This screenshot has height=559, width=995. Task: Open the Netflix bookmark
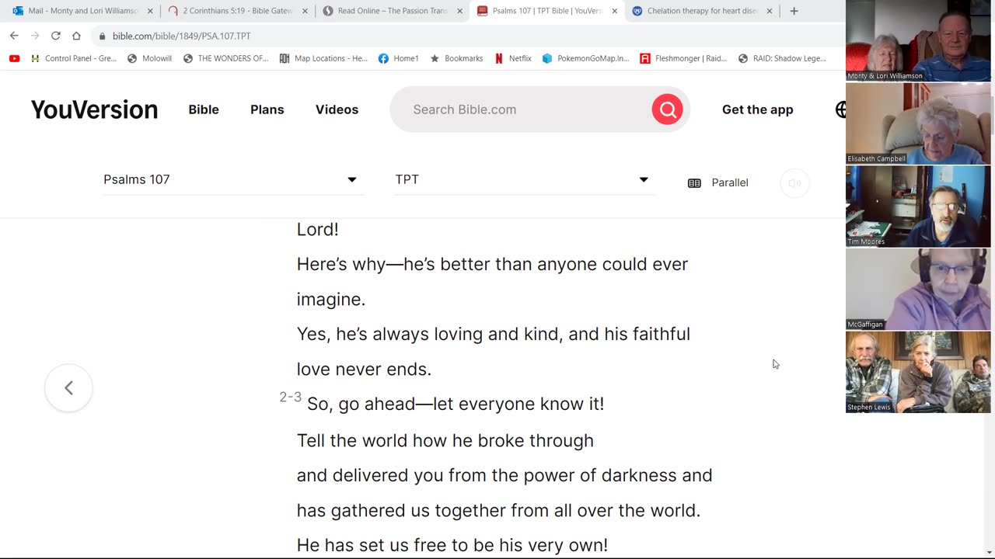coord(513,58)
